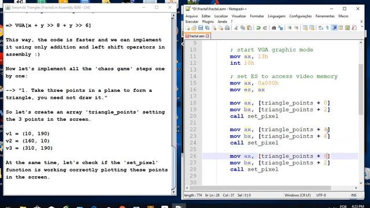Open the Formatar menu
Screen dimensions: 370x208
click(x=257, y=16)
